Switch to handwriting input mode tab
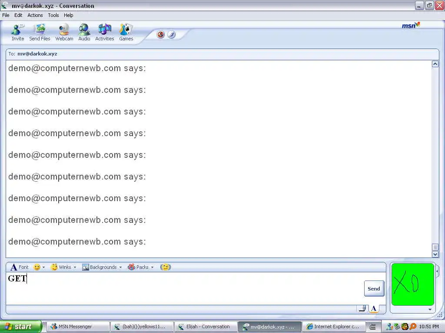This screenshot has width=445, height=333. coord(363,309)
